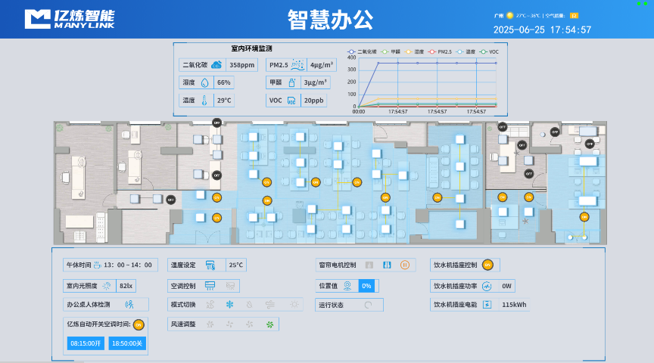This screenshot has width=654, height=363.
Task: Click the 温度设定 air conditioner icon
Action: [210, 265]
